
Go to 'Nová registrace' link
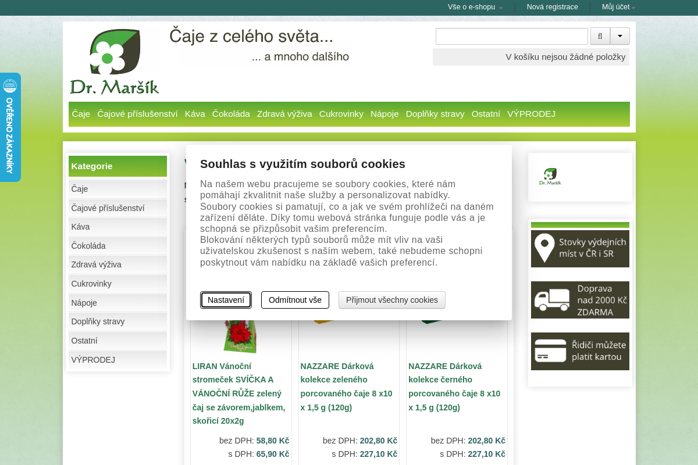(552, 7)
